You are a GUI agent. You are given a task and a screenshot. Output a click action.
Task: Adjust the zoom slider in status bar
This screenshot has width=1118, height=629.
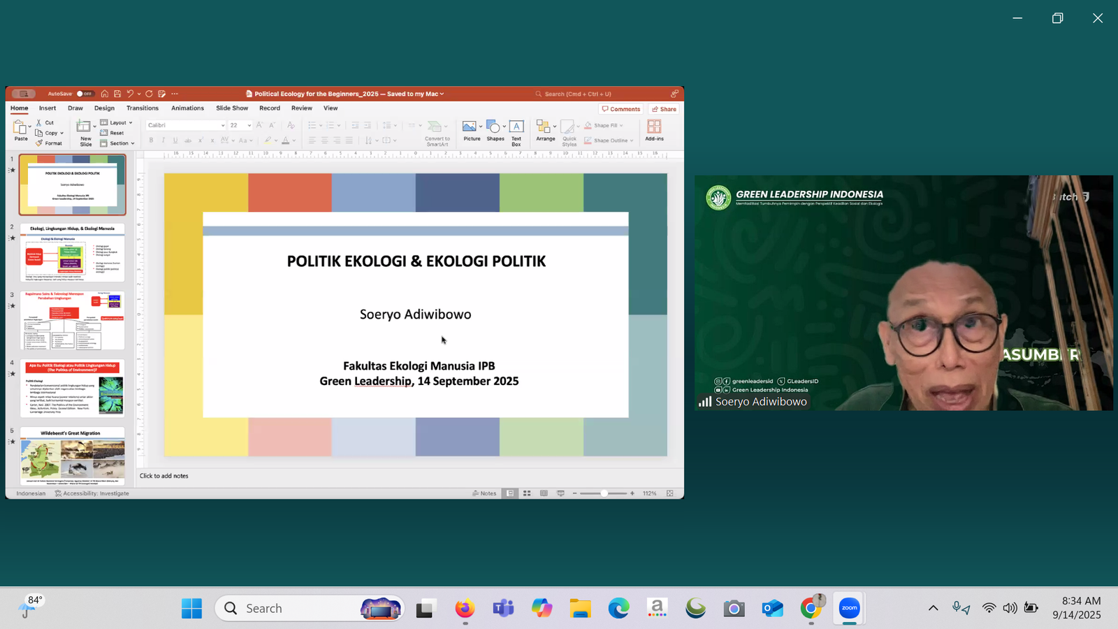pos(604,493)
